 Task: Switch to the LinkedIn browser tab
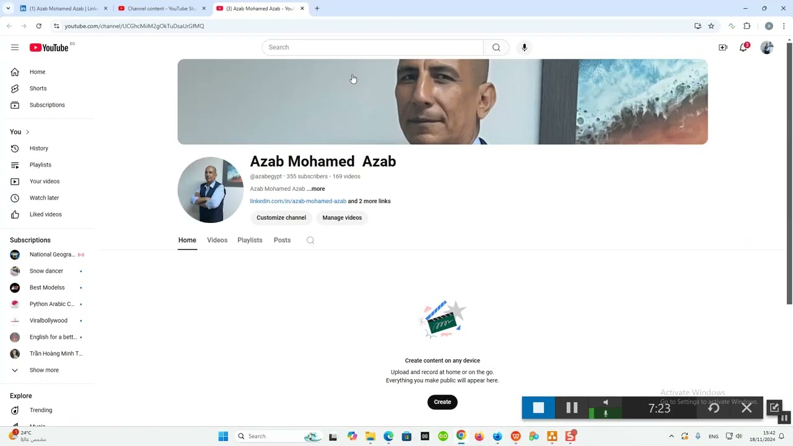62,9
